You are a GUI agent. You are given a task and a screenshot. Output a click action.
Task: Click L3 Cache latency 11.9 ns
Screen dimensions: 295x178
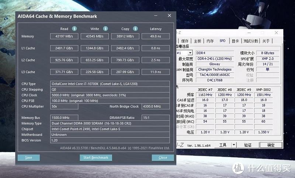click(x=156, y=72)
